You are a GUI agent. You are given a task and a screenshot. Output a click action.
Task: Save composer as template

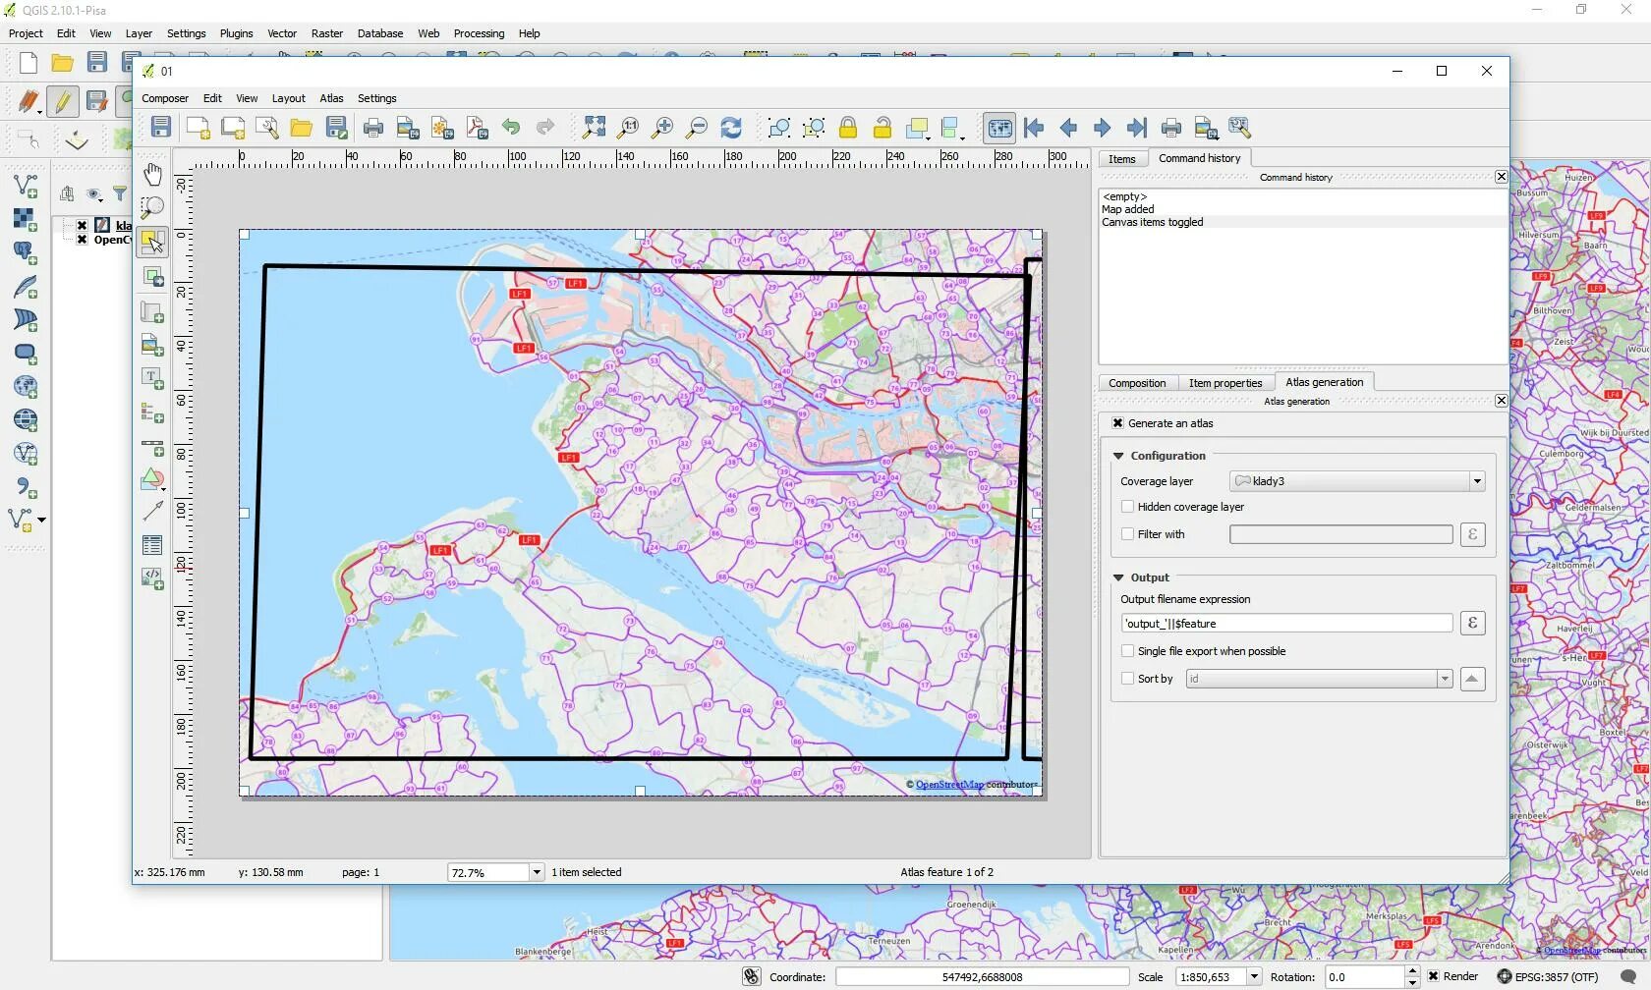tap(337, 127)
